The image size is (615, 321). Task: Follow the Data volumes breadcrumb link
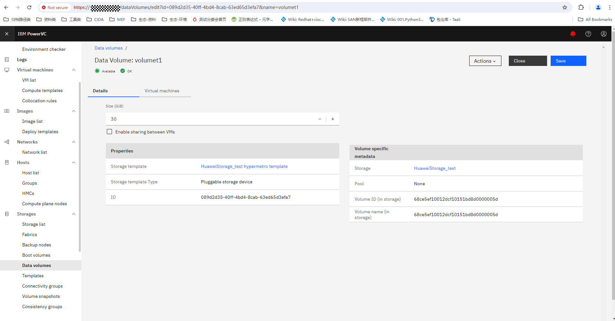[x=108, y=48]
